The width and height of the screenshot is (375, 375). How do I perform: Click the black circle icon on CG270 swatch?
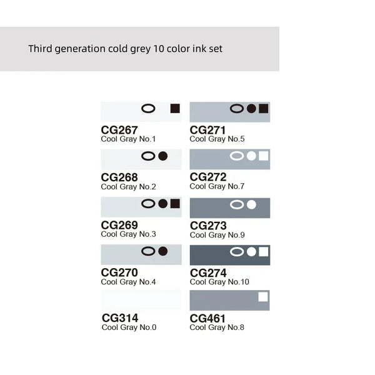pos(163,251)
